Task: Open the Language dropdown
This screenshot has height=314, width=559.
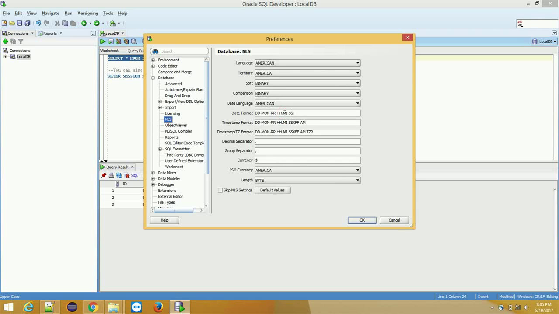Action: coord(358,63)
